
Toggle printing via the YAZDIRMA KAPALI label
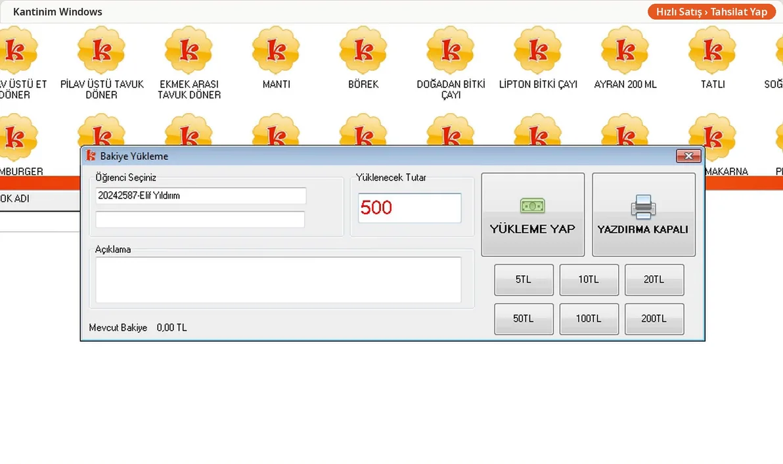tap(643, 230)
